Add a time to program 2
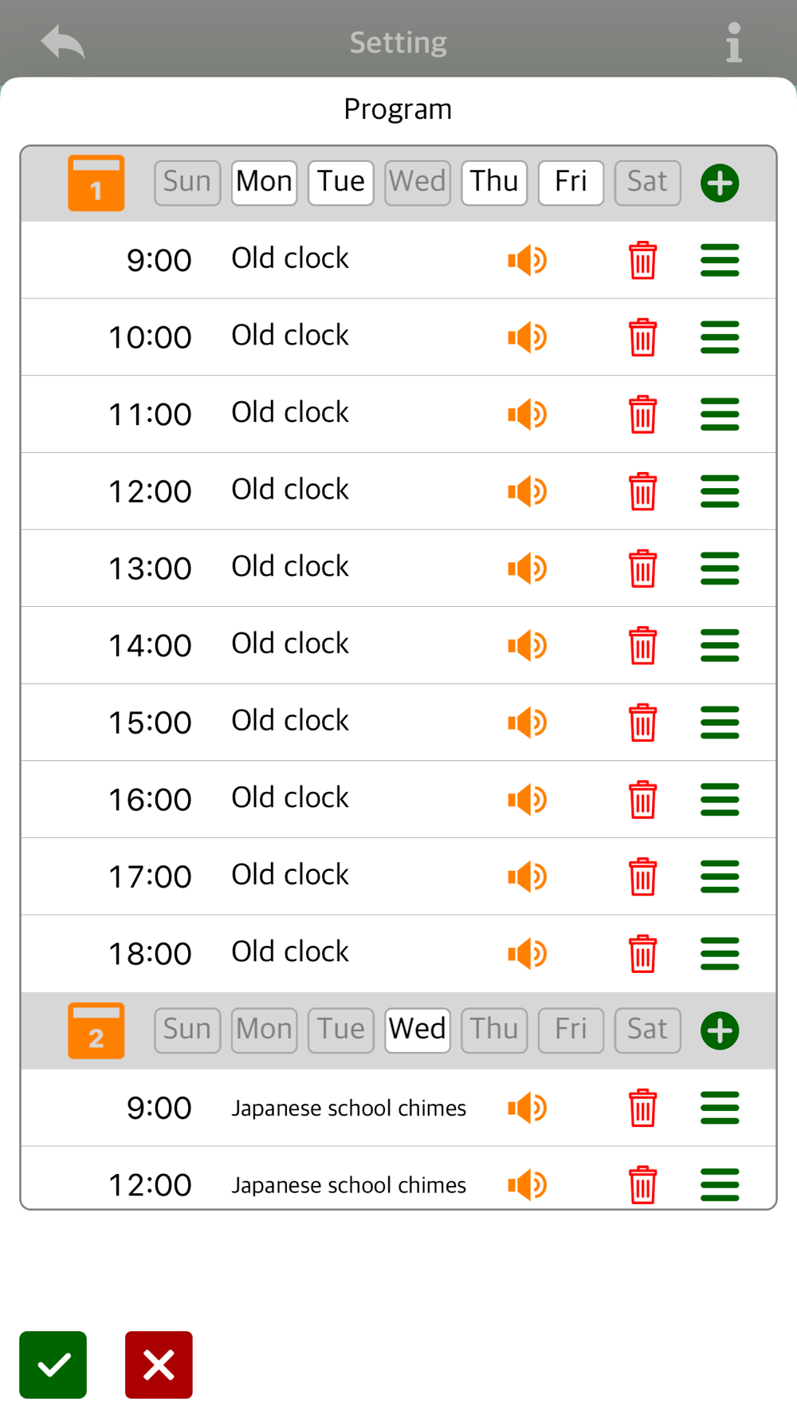 click(720, 1031)
